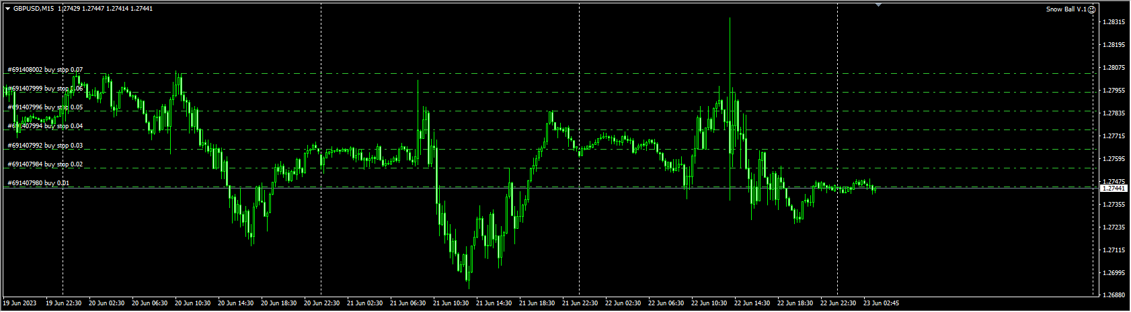Viewport: 1131px width, 312px height.
Task: Click the 21 Jun 02:30 time label
Action: click(x=365, y=303)
